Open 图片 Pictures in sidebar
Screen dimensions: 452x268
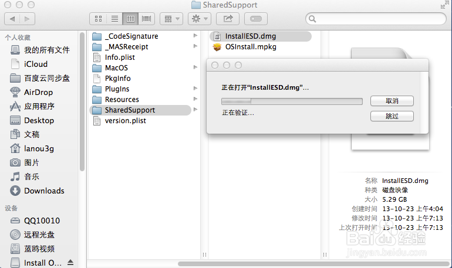tap(25, 162)
